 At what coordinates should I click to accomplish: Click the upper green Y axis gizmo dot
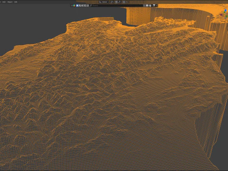click(225, 12)
